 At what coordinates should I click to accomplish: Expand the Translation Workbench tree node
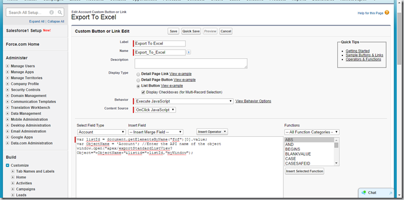7,107
